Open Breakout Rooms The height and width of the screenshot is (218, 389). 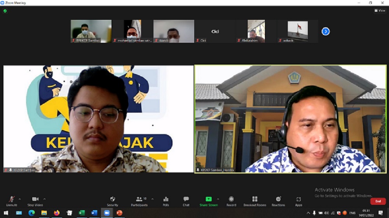click(255, 201)
